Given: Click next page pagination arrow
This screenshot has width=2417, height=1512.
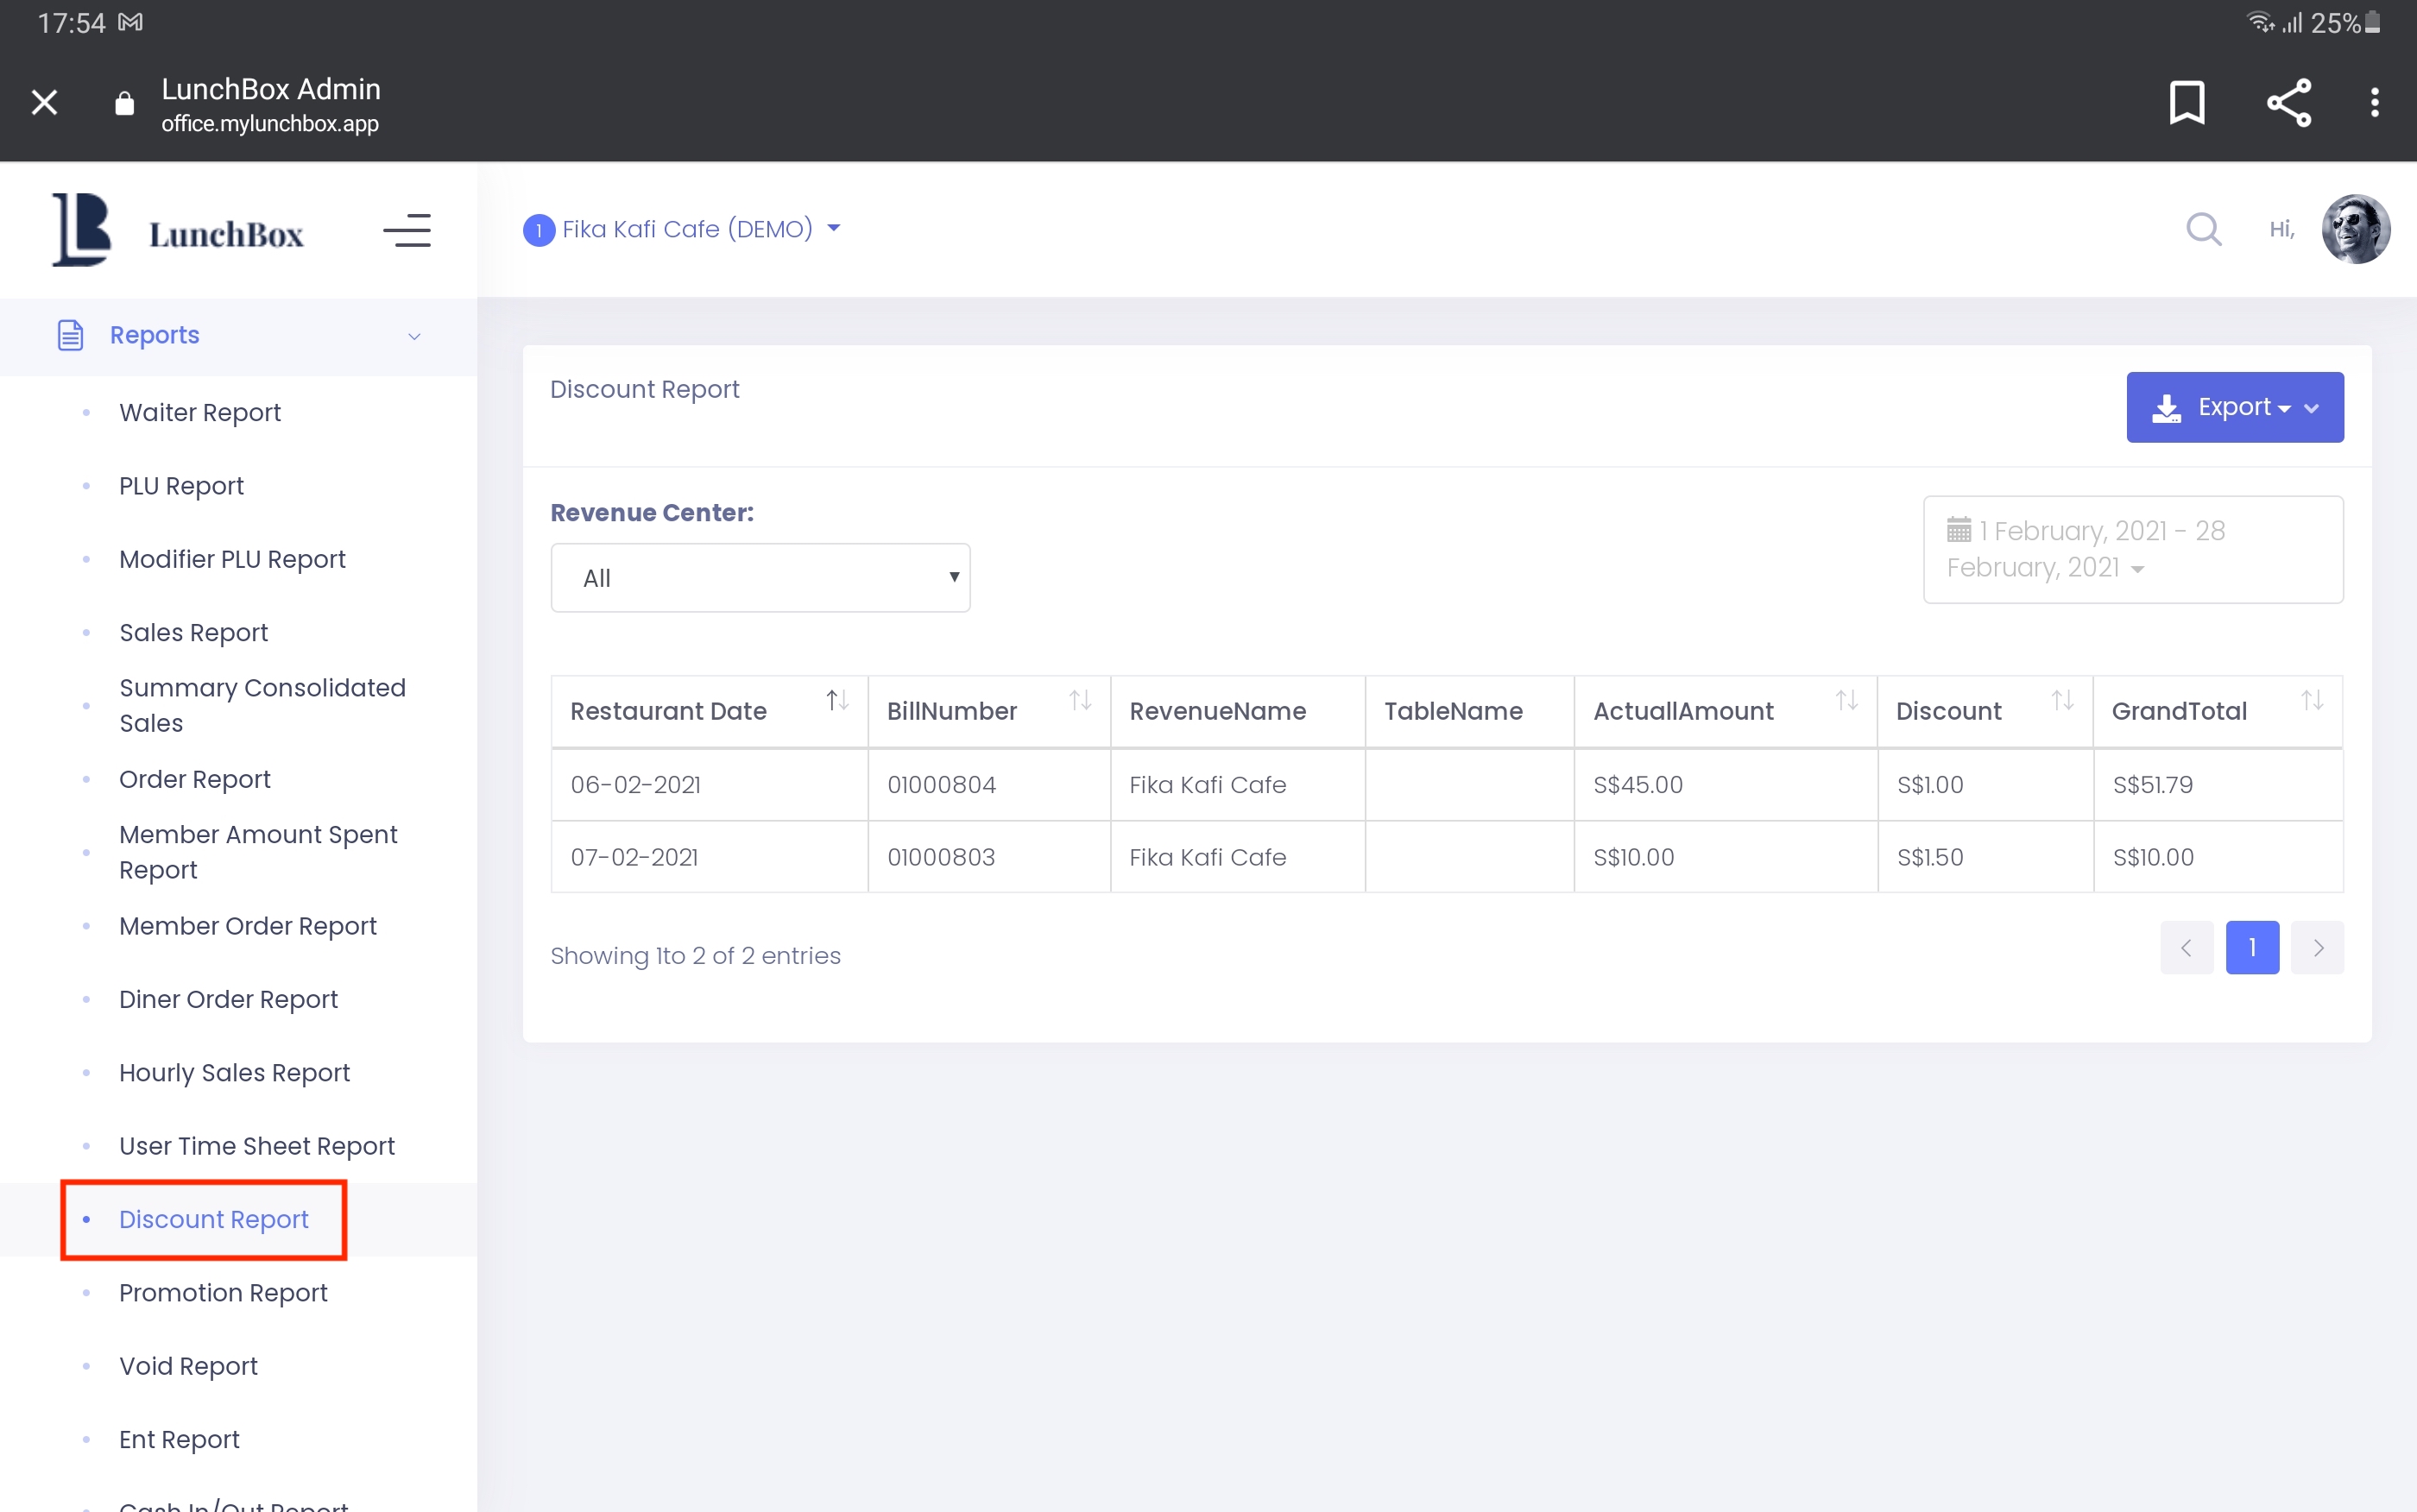Looking at the screenshot, I should [2317, 947].
